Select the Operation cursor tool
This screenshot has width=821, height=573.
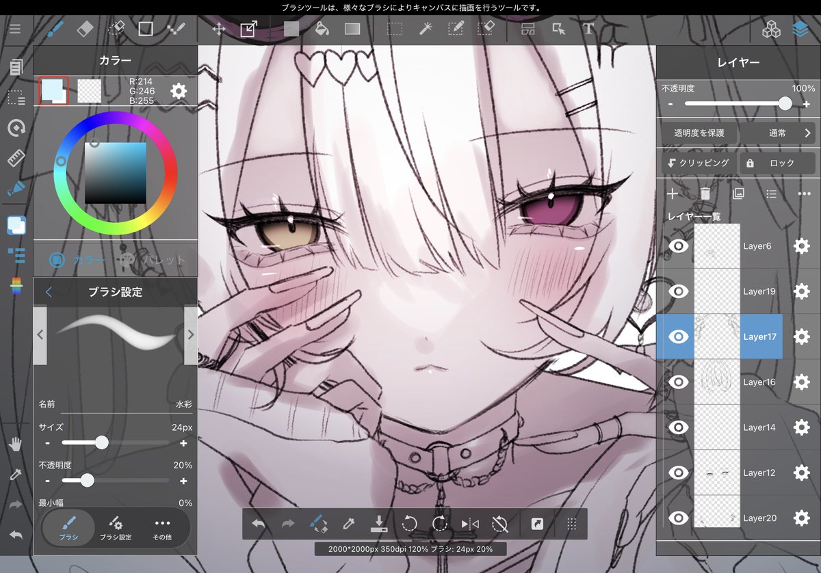(559, 29)
